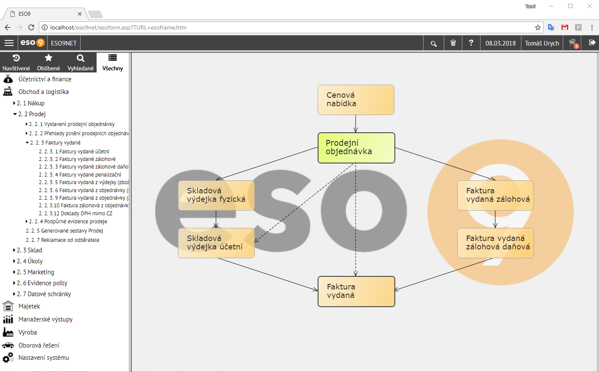Click the Výroba factory icon
Image resolution: width=599 pixels, height=372 pixels.
pyautogui.click(x=8, y=332)
